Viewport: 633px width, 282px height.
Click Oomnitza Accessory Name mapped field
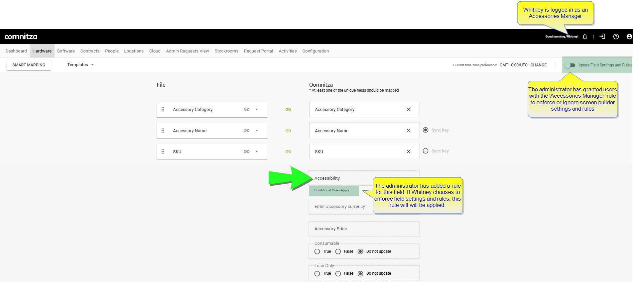[x=364, y=131]
